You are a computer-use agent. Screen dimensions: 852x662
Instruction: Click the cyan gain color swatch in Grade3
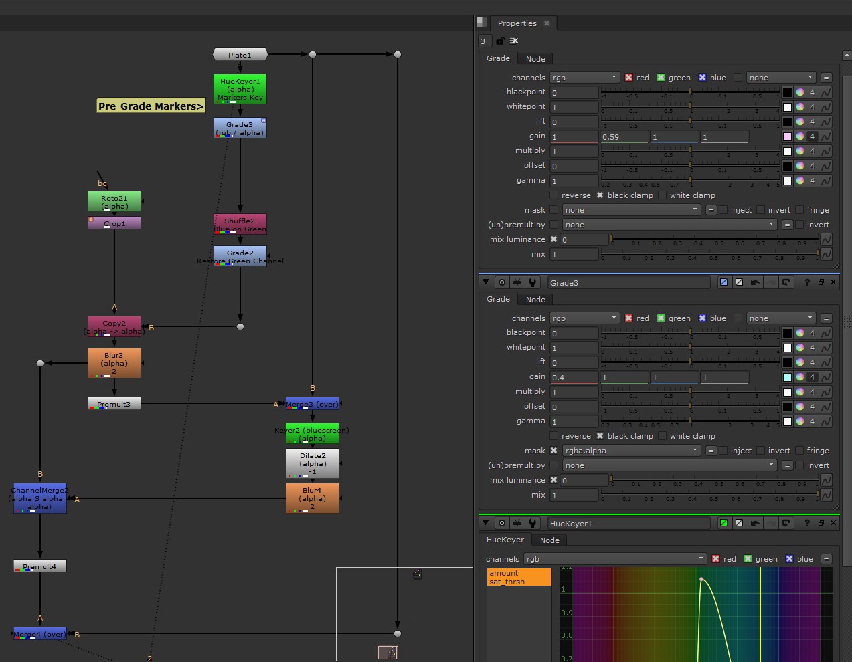point(787,377)
